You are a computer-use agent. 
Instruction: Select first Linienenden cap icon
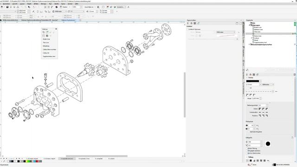point(260,112)
